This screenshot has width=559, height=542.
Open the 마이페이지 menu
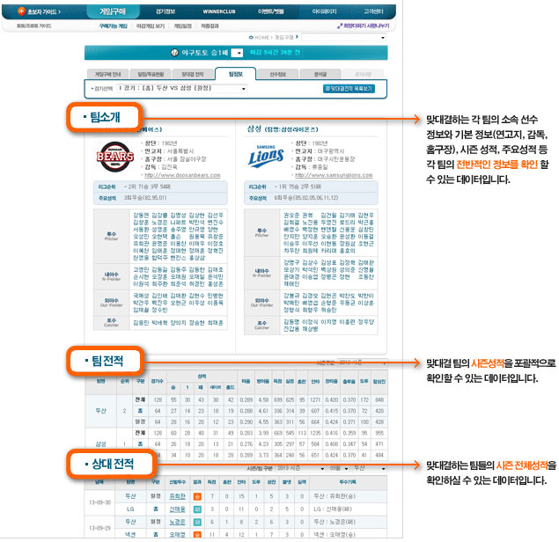324,11
